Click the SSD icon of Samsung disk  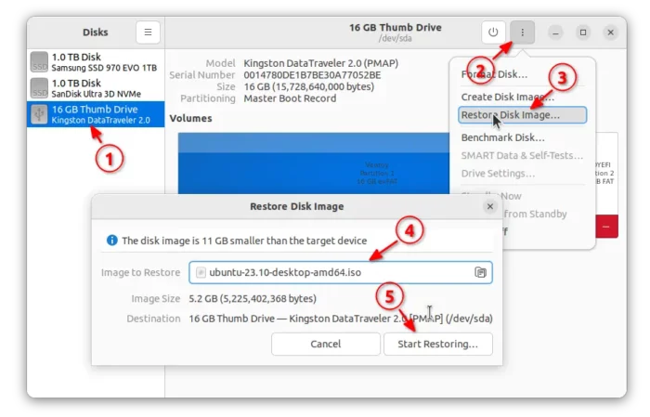[x=39, y=62]
